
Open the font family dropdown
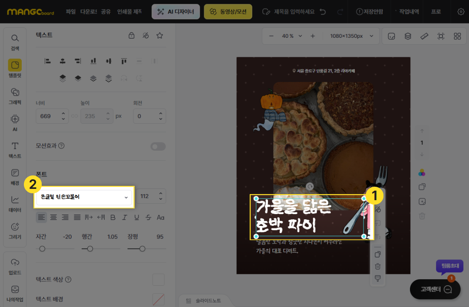tap(84, 197)
